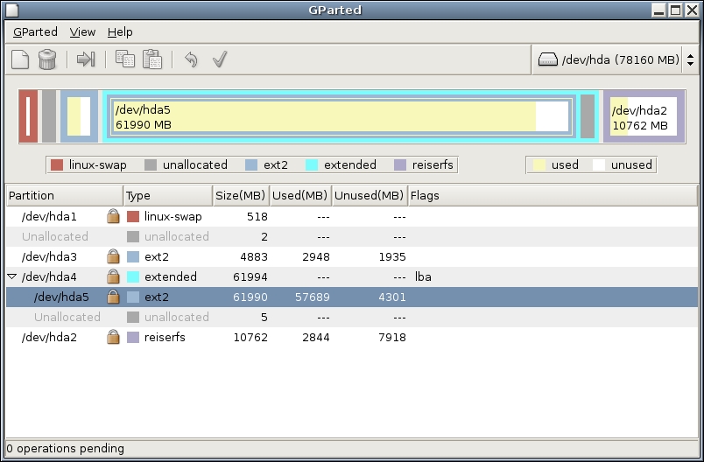Screen dimensions: 704x462
Task: Click the /dev/hda5 block in disk graphic
Action: point(341,116)
